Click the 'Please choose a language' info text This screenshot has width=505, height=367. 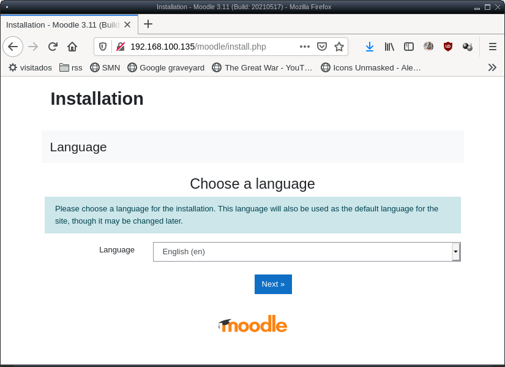(x=247, y=215)
